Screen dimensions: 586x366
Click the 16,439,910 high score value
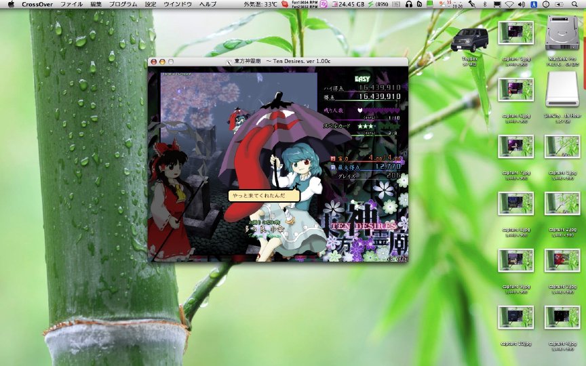click(x=380, y=87)
